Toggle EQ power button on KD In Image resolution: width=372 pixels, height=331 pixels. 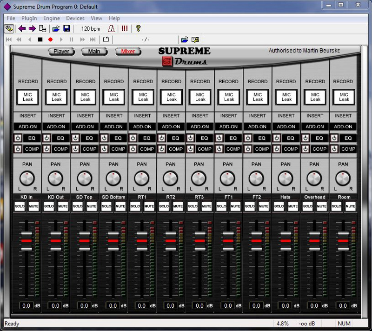point(18,138)
